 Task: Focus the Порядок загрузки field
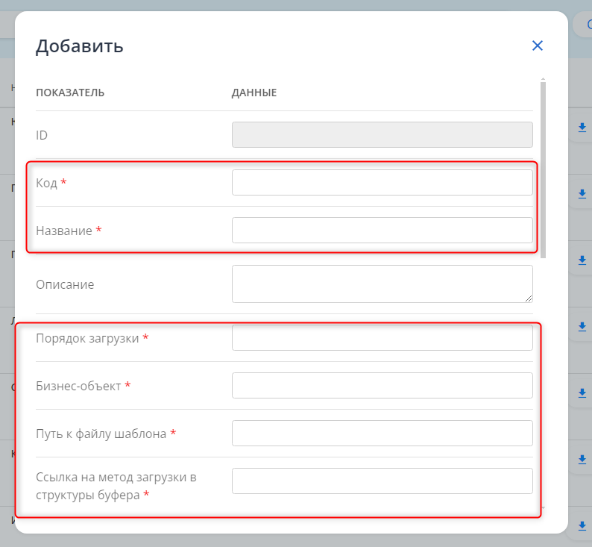pyautogui.click(x=382, y=338)
